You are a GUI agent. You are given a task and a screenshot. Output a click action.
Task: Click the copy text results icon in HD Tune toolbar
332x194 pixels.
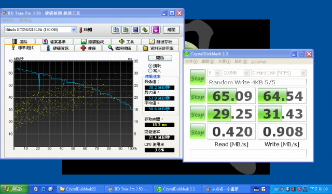116,30
